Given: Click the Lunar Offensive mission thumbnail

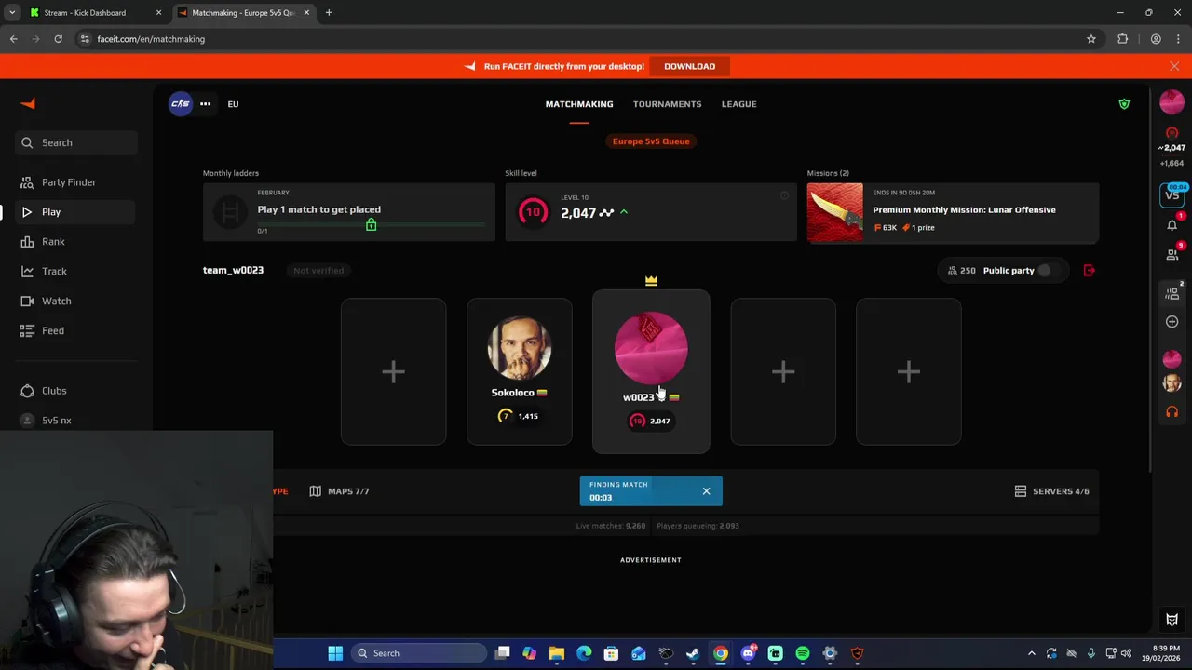Looking at the screenshot, I should (x=835, y=213).
